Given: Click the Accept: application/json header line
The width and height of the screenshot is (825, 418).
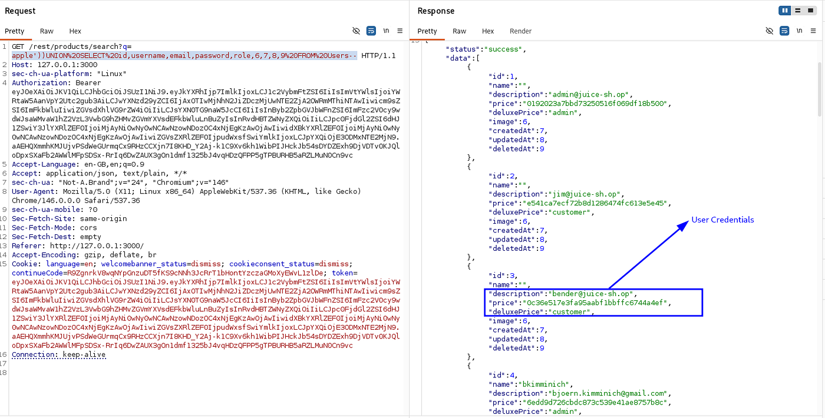Looking at the screenshot, I should click(99, 173).
